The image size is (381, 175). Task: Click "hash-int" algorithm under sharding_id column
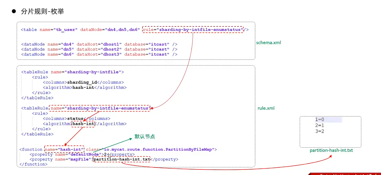(x=83, y=87)
